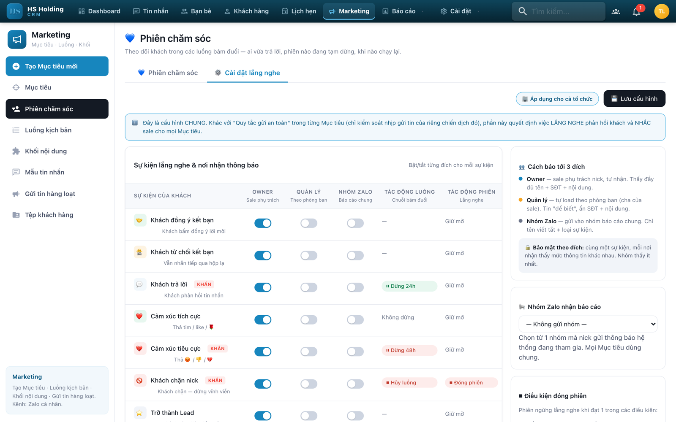676x422 pixels.
Task: Click the chat bubble icon for Khách trả lời
Action: pos(139,284)
